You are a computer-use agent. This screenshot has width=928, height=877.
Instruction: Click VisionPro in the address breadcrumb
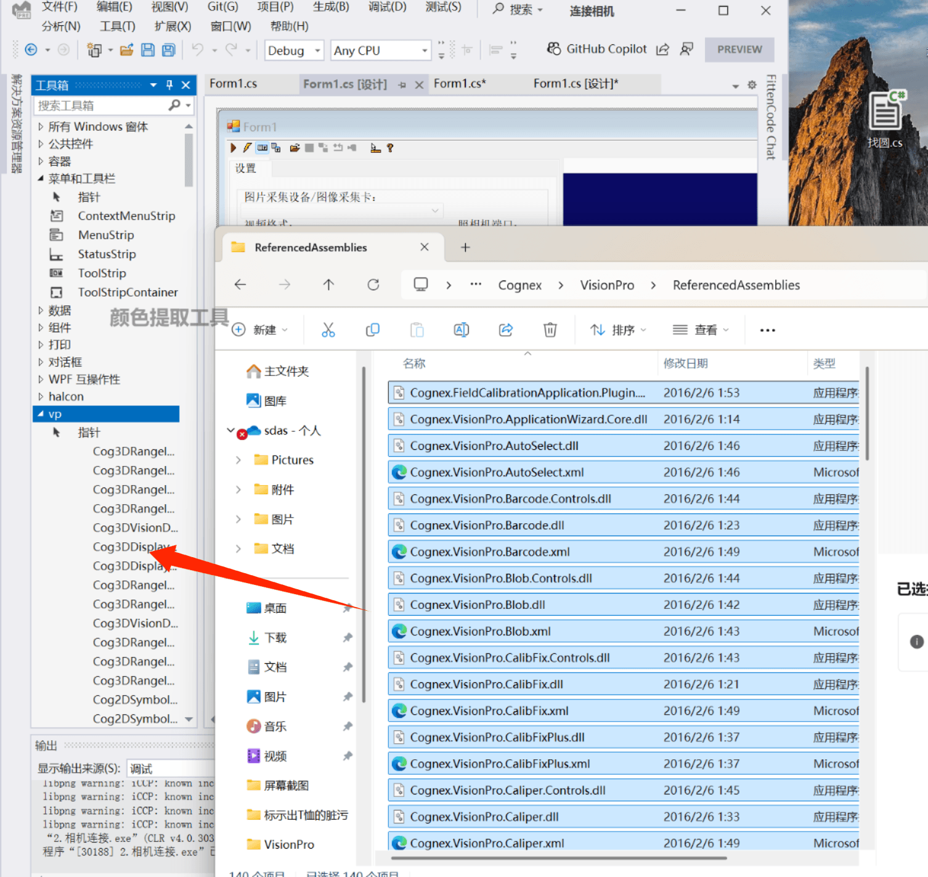tap(607, 285)
